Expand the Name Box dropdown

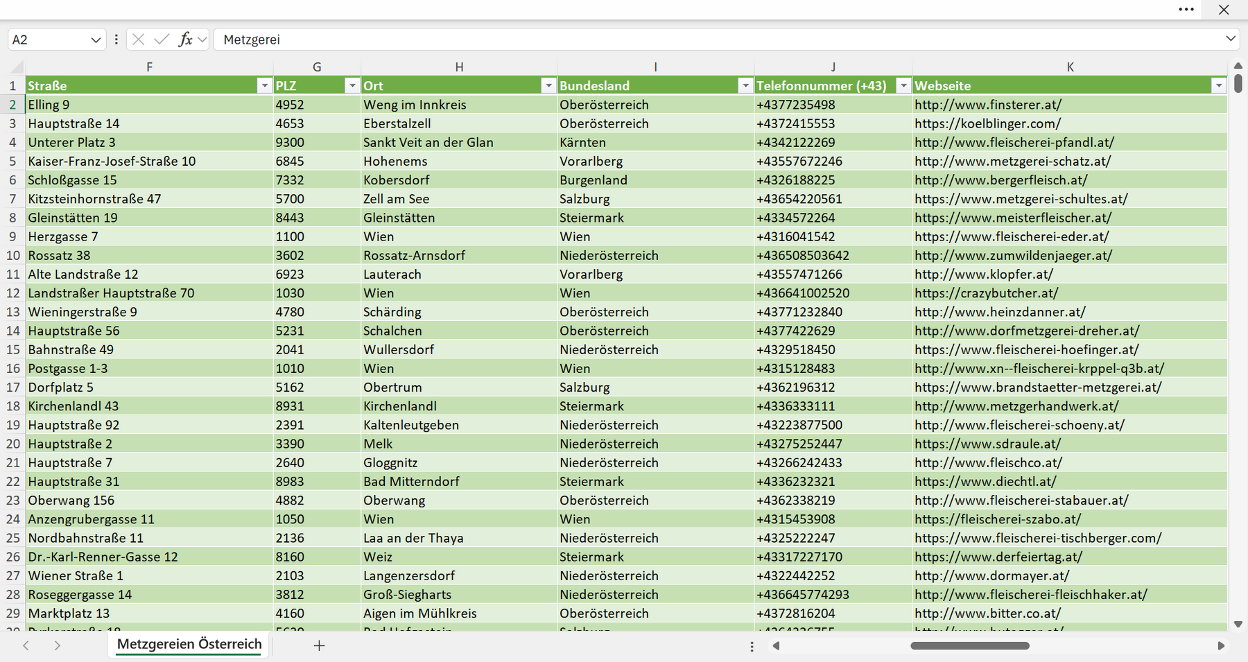pos(96,40)
